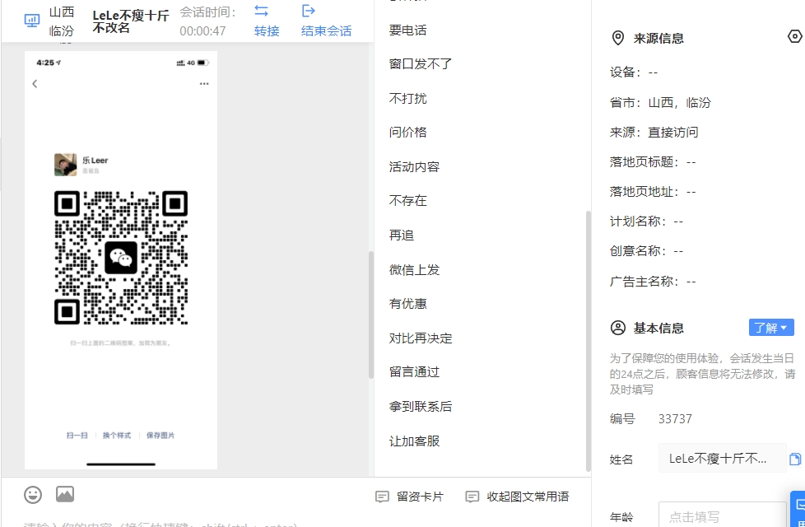Click the location pin icon at 来源信息
Image resolution: width=805 pixels, height=527 pixels.
618,38
